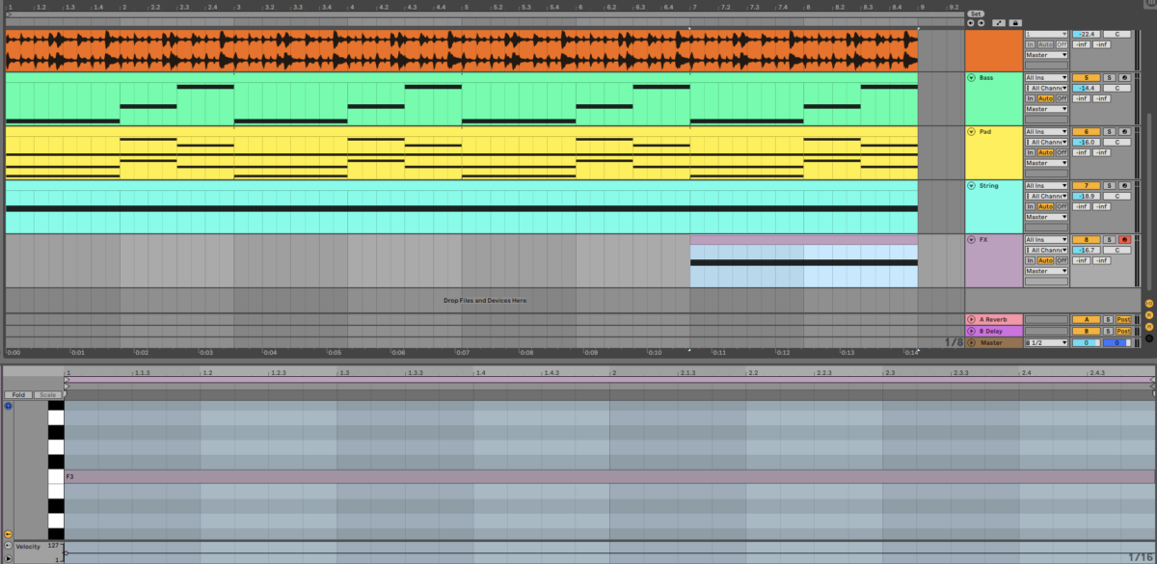The image size is (1157, 564).
Task: Unfold the String track
Action: [971, 185]
